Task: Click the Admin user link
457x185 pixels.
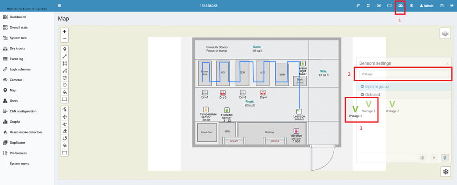Action: click(427, 6)
